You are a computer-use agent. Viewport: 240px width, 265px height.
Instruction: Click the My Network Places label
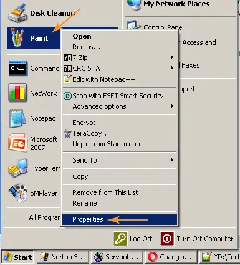[176, 4]
